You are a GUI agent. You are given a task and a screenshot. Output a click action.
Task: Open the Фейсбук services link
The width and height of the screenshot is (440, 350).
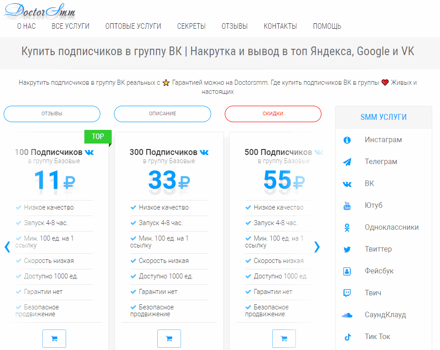379,271
